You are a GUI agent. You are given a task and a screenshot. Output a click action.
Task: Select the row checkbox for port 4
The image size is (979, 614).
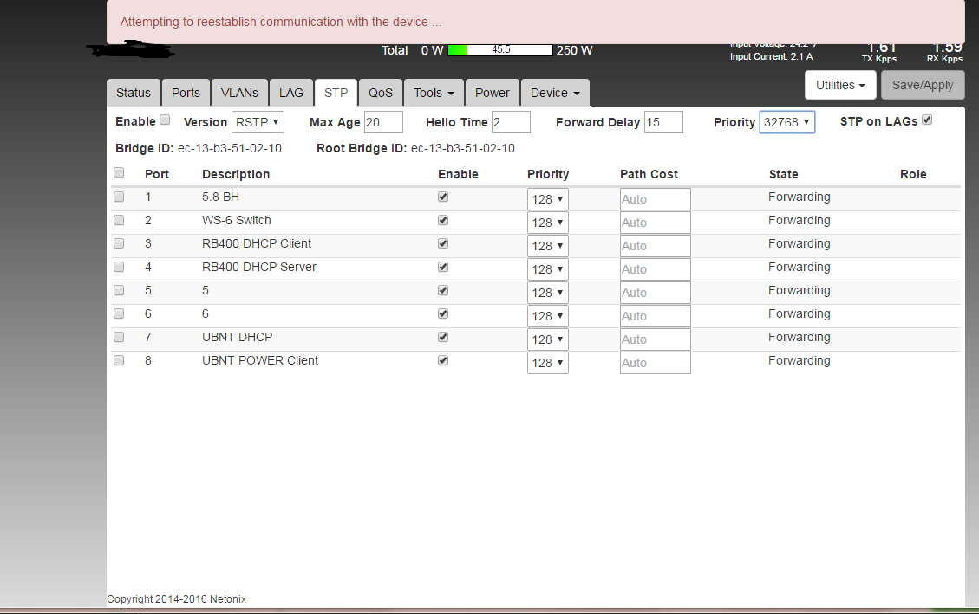(x=119, y=267)
